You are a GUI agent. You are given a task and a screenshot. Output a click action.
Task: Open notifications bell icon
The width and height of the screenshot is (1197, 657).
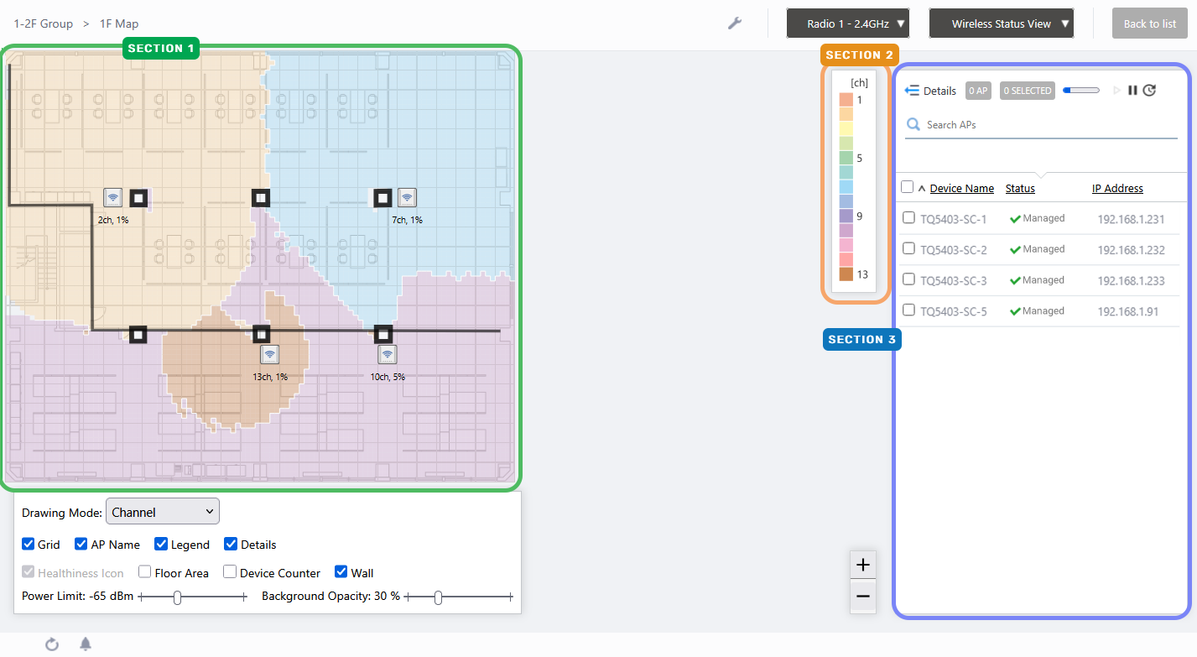click(86, 644)
